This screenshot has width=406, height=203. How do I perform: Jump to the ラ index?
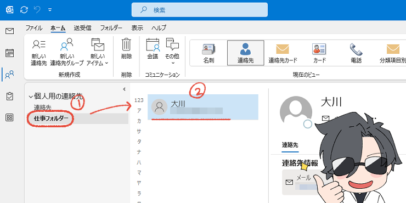pyautogui.click(x=139, y=194)
